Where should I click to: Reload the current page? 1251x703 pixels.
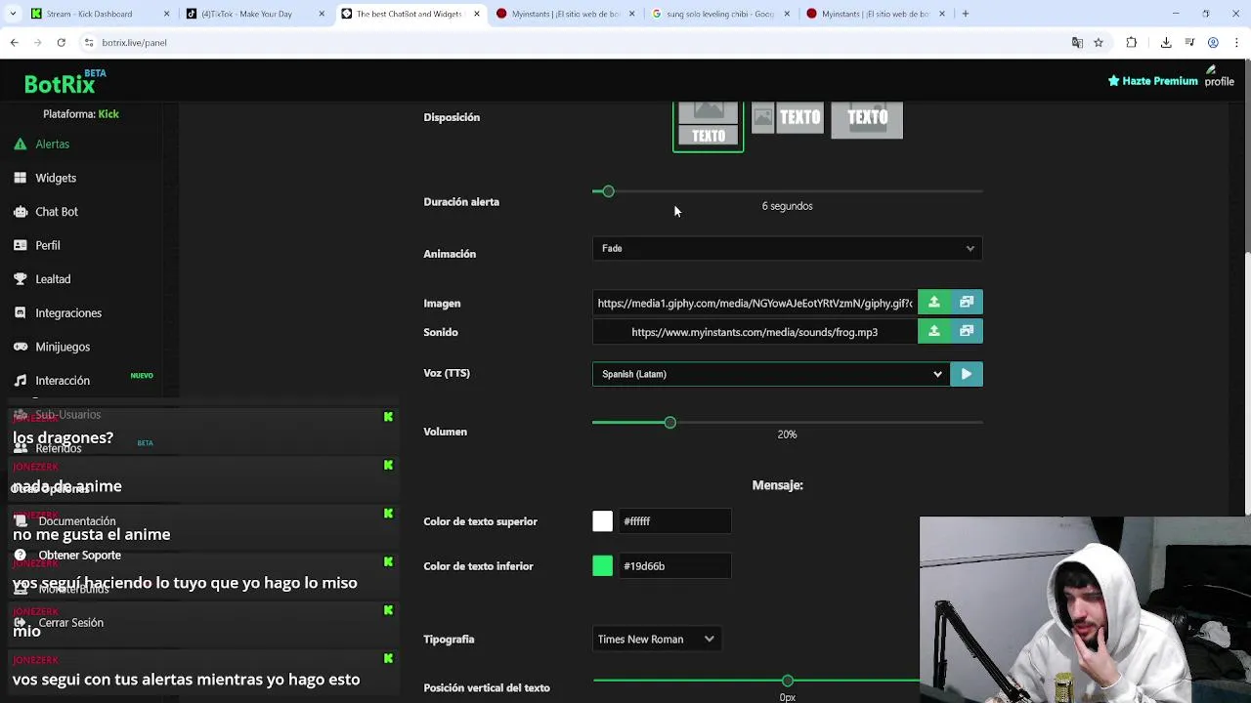coord(61,43)
